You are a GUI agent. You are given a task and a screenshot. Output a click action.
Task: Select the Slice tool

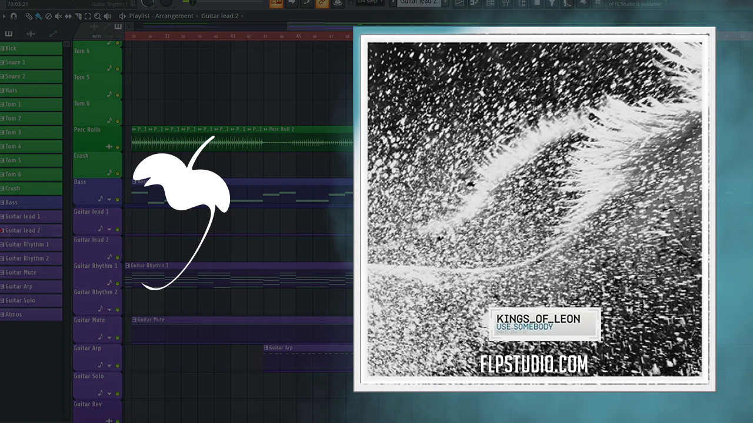click(78, 16)
